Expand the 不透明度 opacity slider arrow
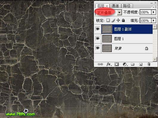This screenshot has width=158, height=118. tap(154, 12)
